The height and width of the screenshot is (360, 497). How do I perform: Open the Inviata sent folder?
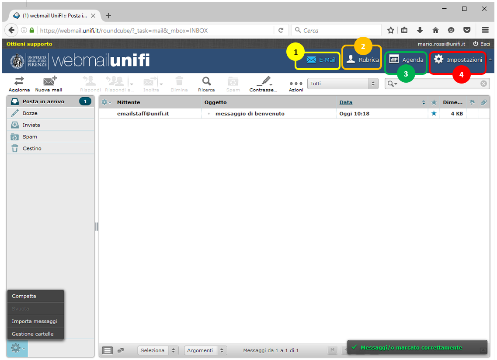(x=50, y=125)
